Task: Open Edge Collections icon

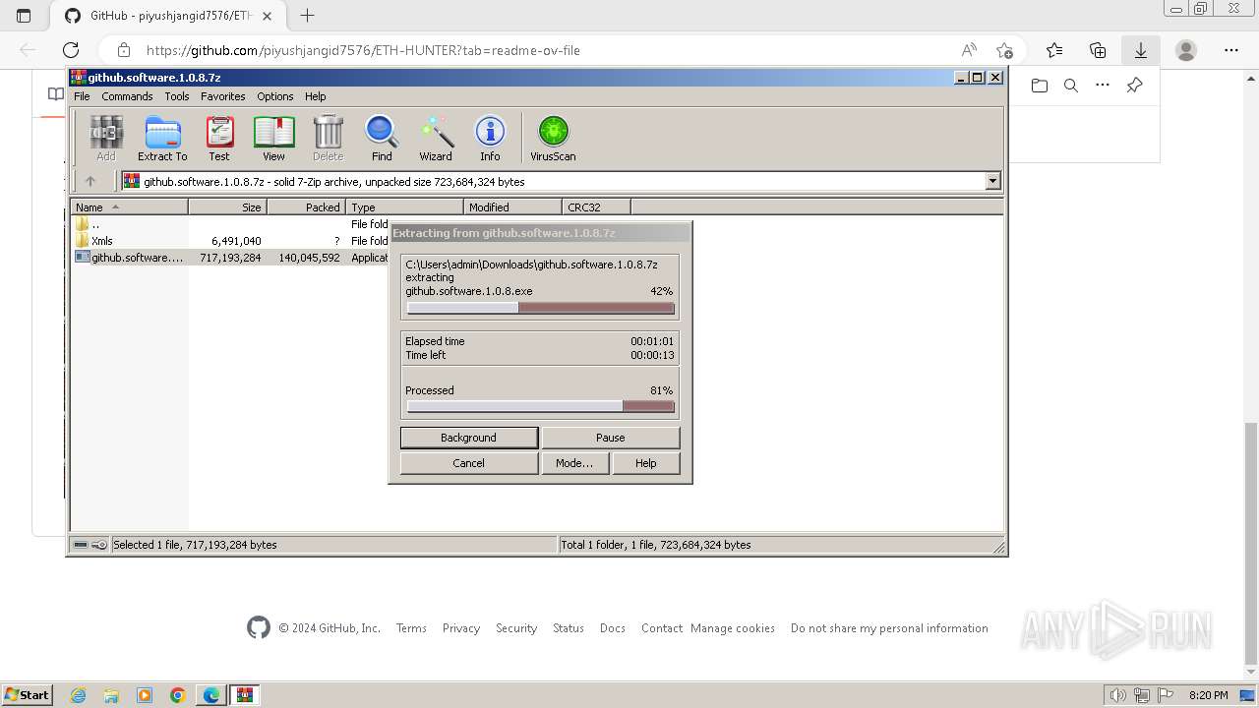Action: [1098, 50]
